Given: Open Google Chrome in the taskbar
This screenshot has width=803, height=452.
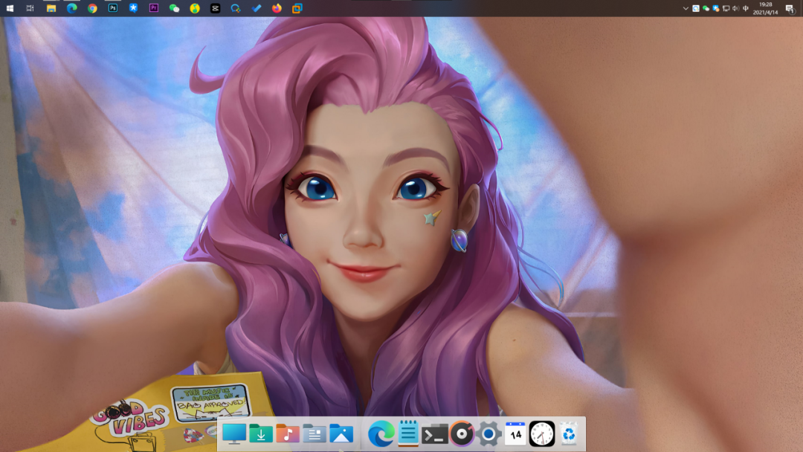Looking at the screenshot, I should tap(92, 8).
